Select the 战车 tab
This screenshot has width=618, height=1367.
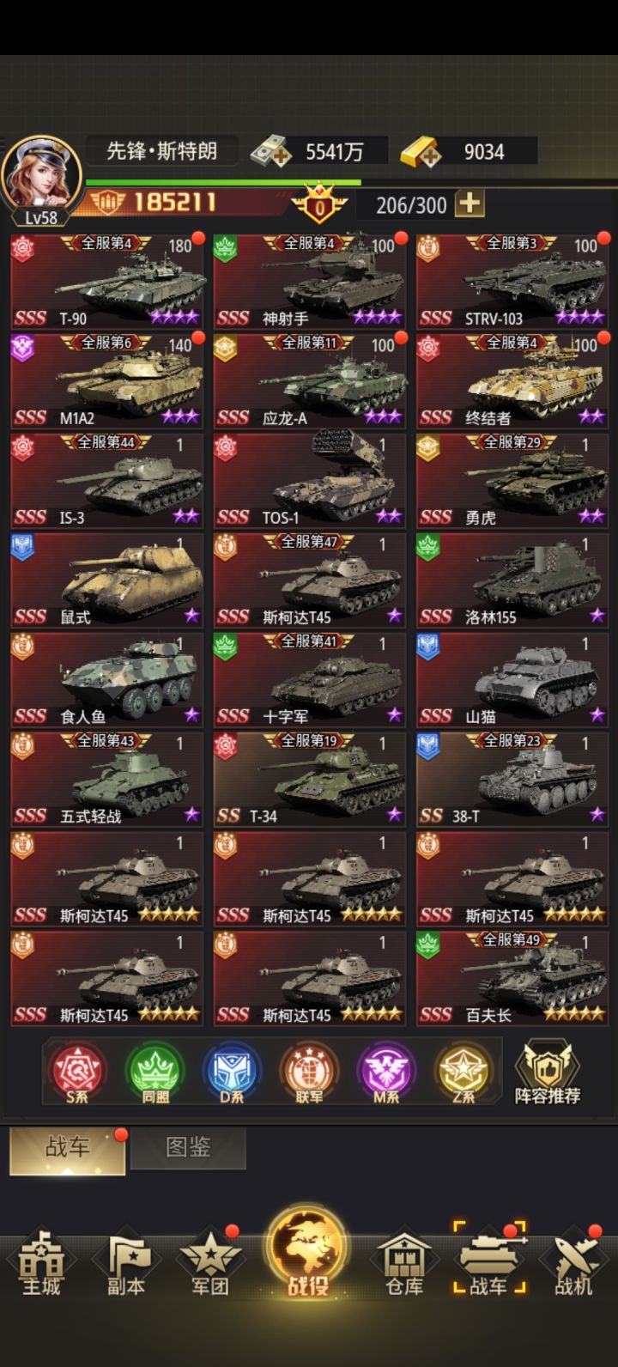(x=67, y=1151)
